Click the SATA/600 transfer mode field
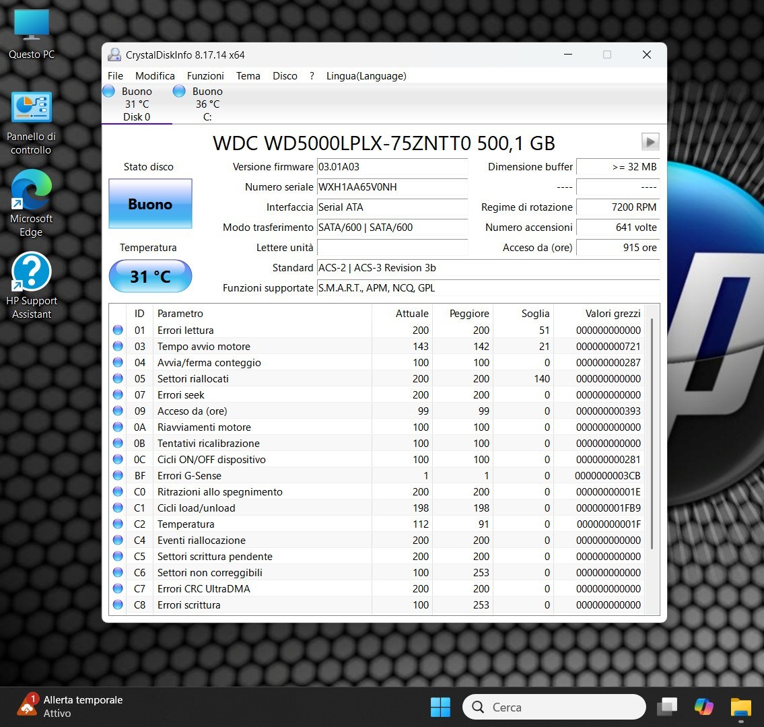This screenshot has height=727, width=764. 392,227
